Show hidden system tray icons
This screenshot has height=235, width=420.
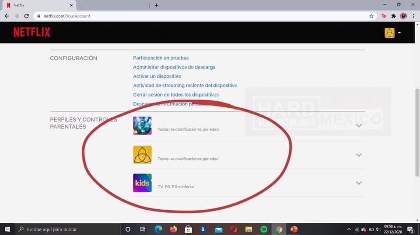349,229
